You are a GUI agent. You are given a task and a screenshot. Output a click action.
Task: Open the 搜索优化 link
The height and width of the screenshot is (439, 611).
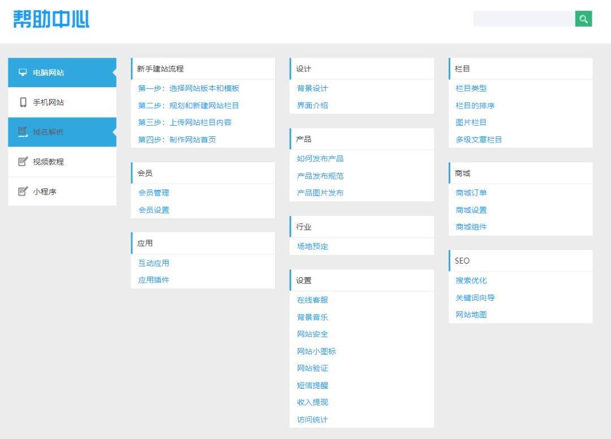(x=471, y=281)
